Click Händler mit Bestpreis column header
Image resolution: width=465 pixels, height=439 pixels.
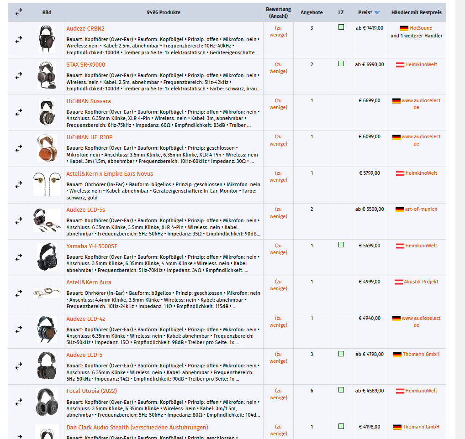click(x=416, y=12)
